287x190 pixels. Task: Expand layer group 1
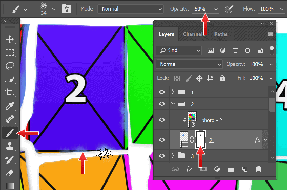tap(173, 92)
